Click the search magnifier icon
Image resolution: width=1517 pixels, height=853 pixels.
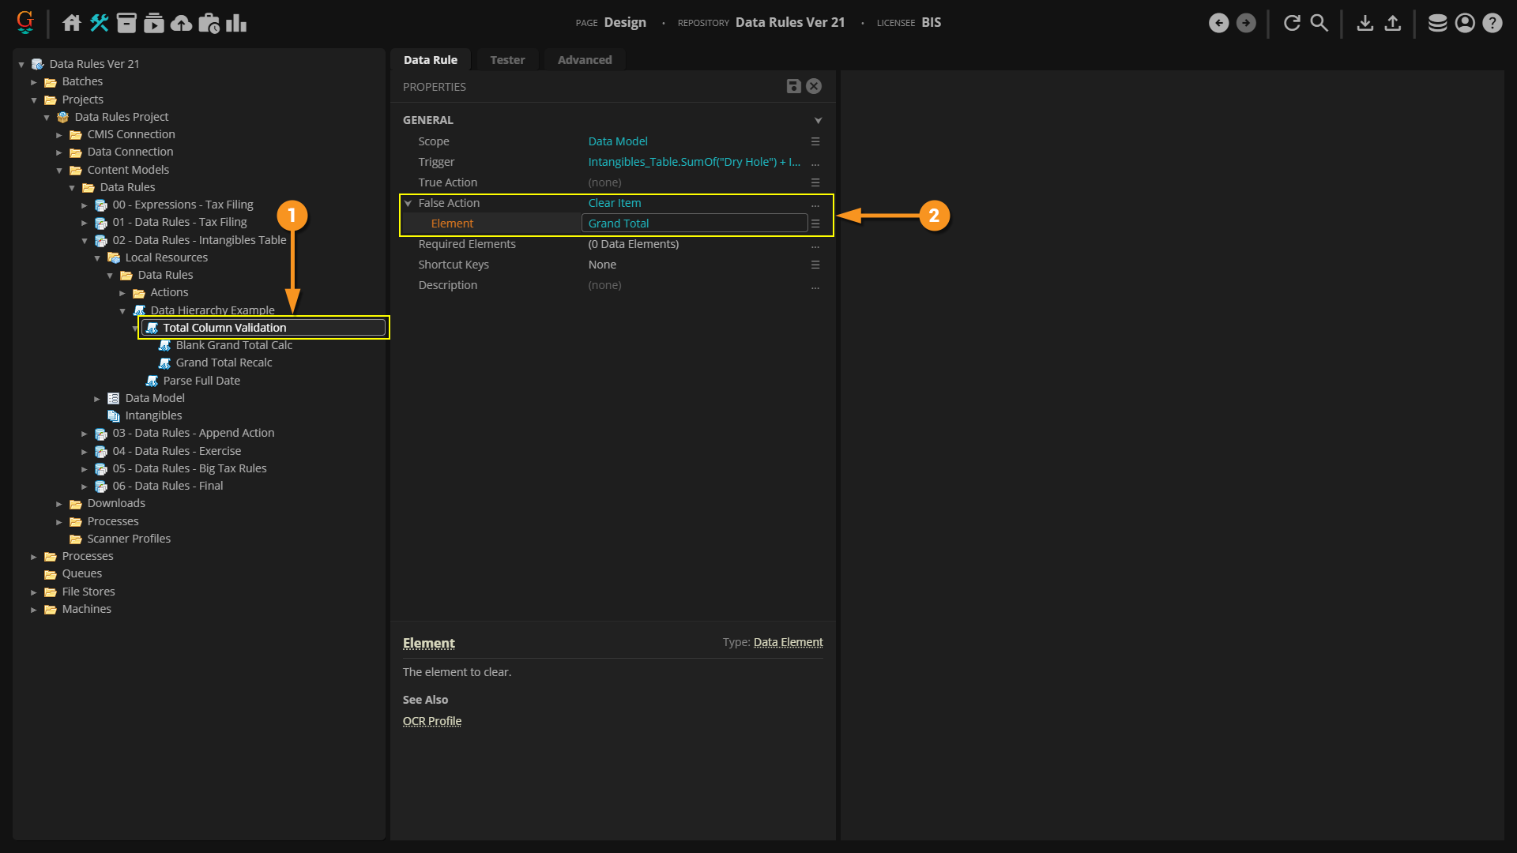click(1319, 23)
